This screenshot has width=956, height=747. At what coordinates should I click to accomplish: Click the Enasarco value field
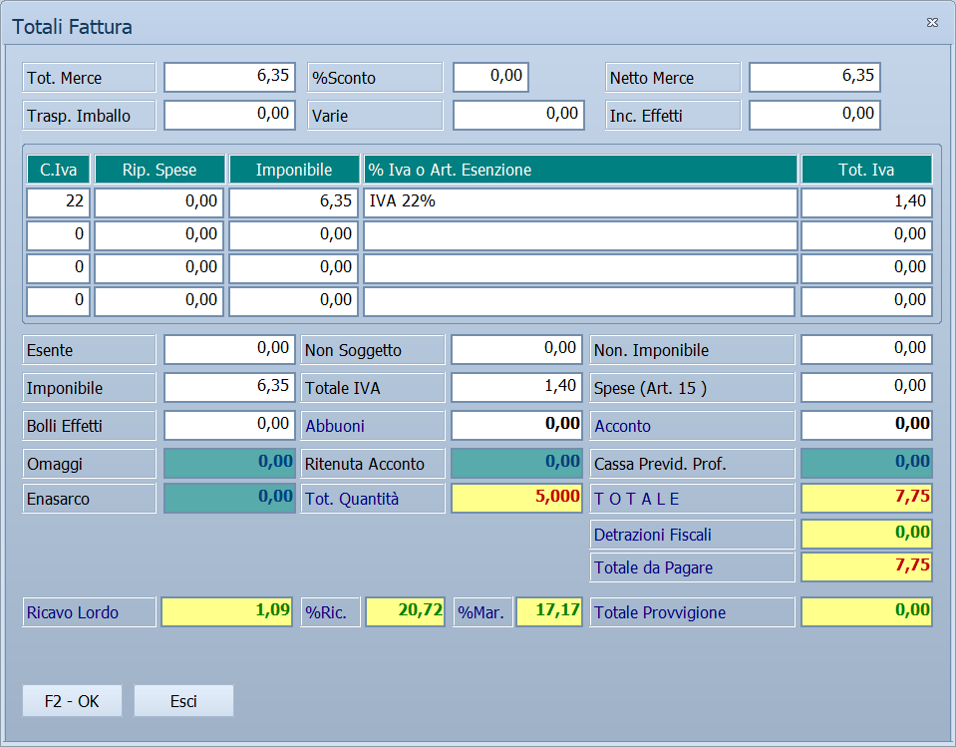(230, 498)
